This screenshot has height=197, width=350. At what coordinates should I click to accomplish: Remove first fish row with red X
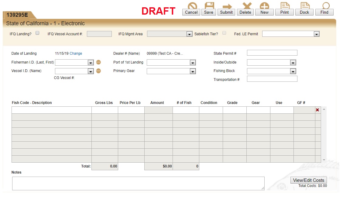tap(317, 110)
